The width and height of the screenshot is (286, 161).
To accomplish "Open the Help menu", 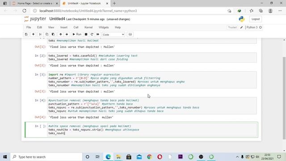I will click(x=118, y=27).
